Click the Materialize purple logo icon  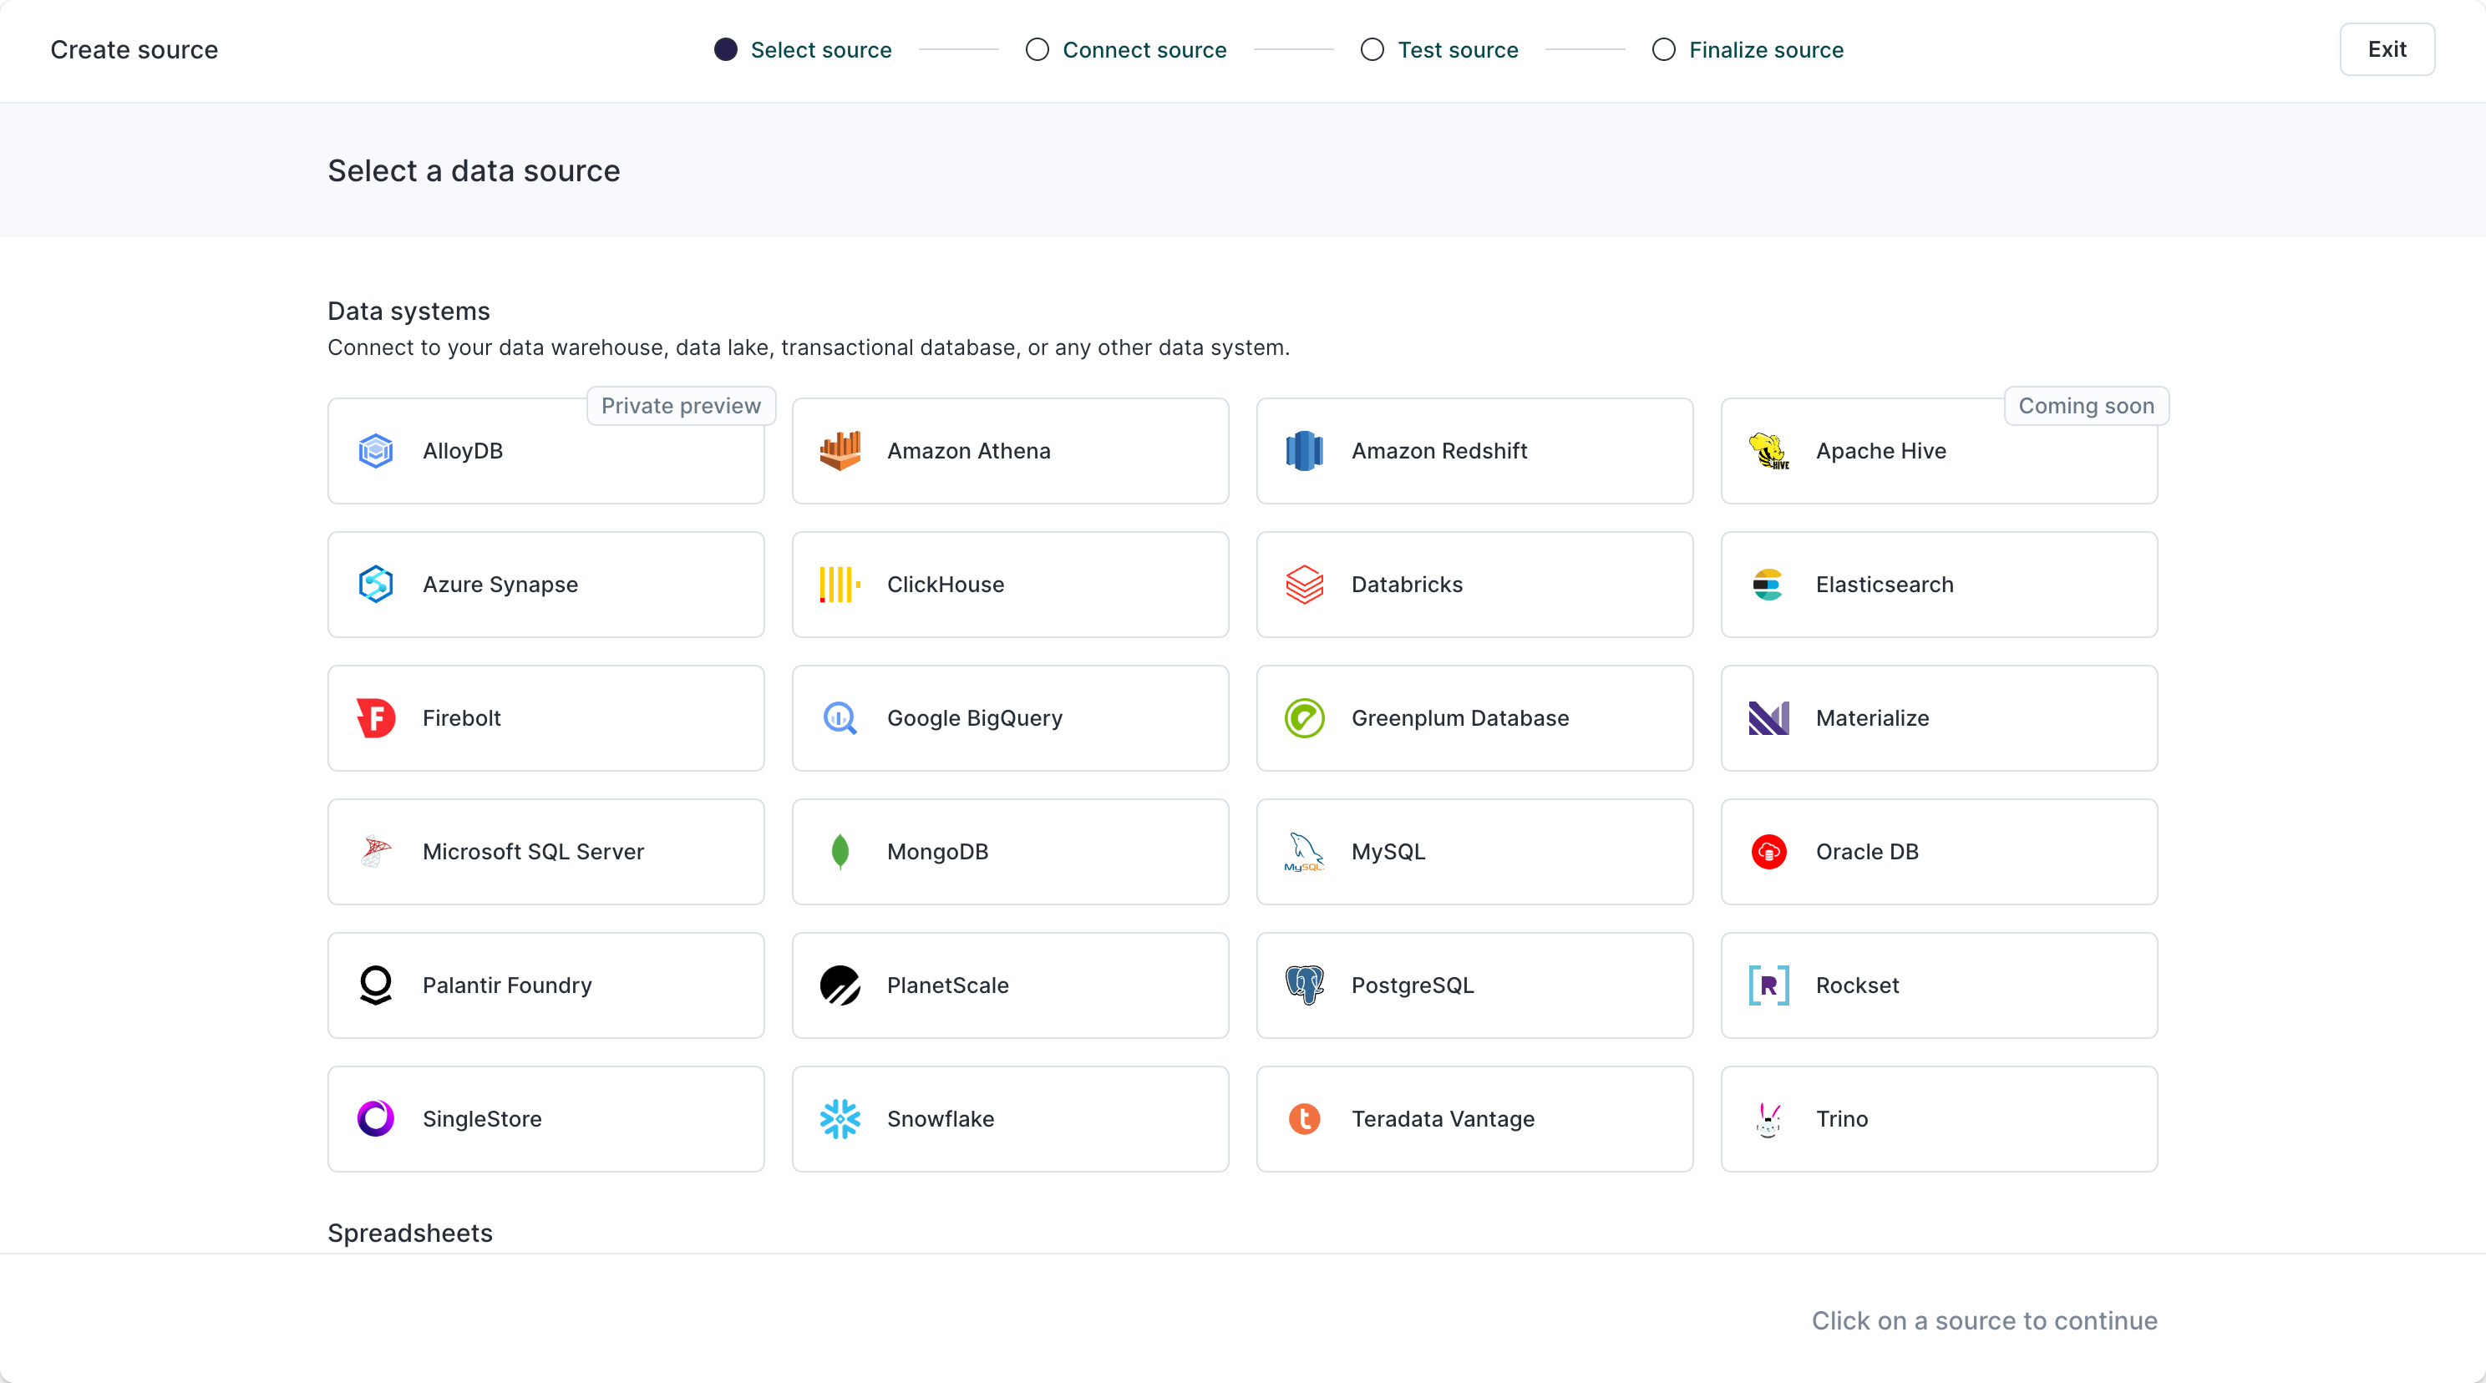1769,718
